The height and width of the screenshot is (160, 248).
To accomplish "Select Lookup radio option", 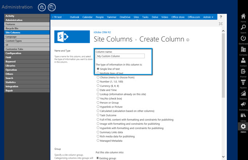I will click(98, 94).
